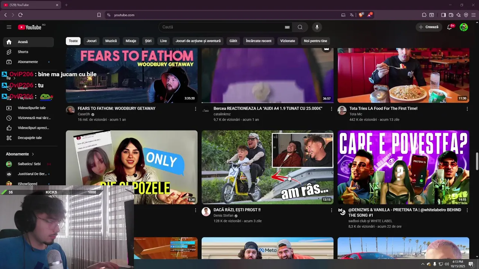Click the YouTube logo

(30, 27)
